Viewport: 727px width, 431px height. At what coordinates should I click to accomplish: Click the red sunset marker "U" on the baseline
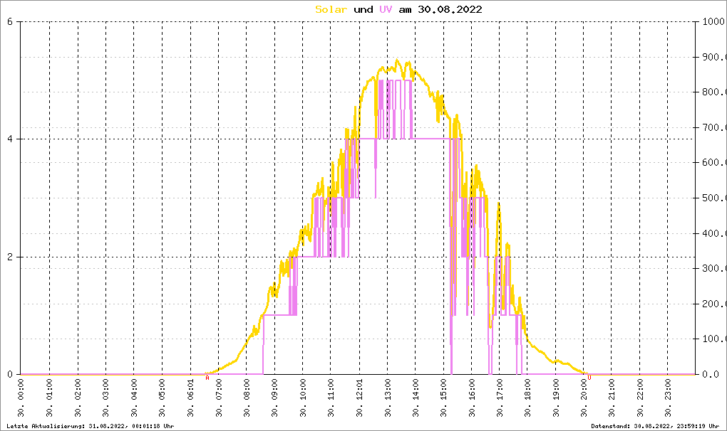coord(589,378)
